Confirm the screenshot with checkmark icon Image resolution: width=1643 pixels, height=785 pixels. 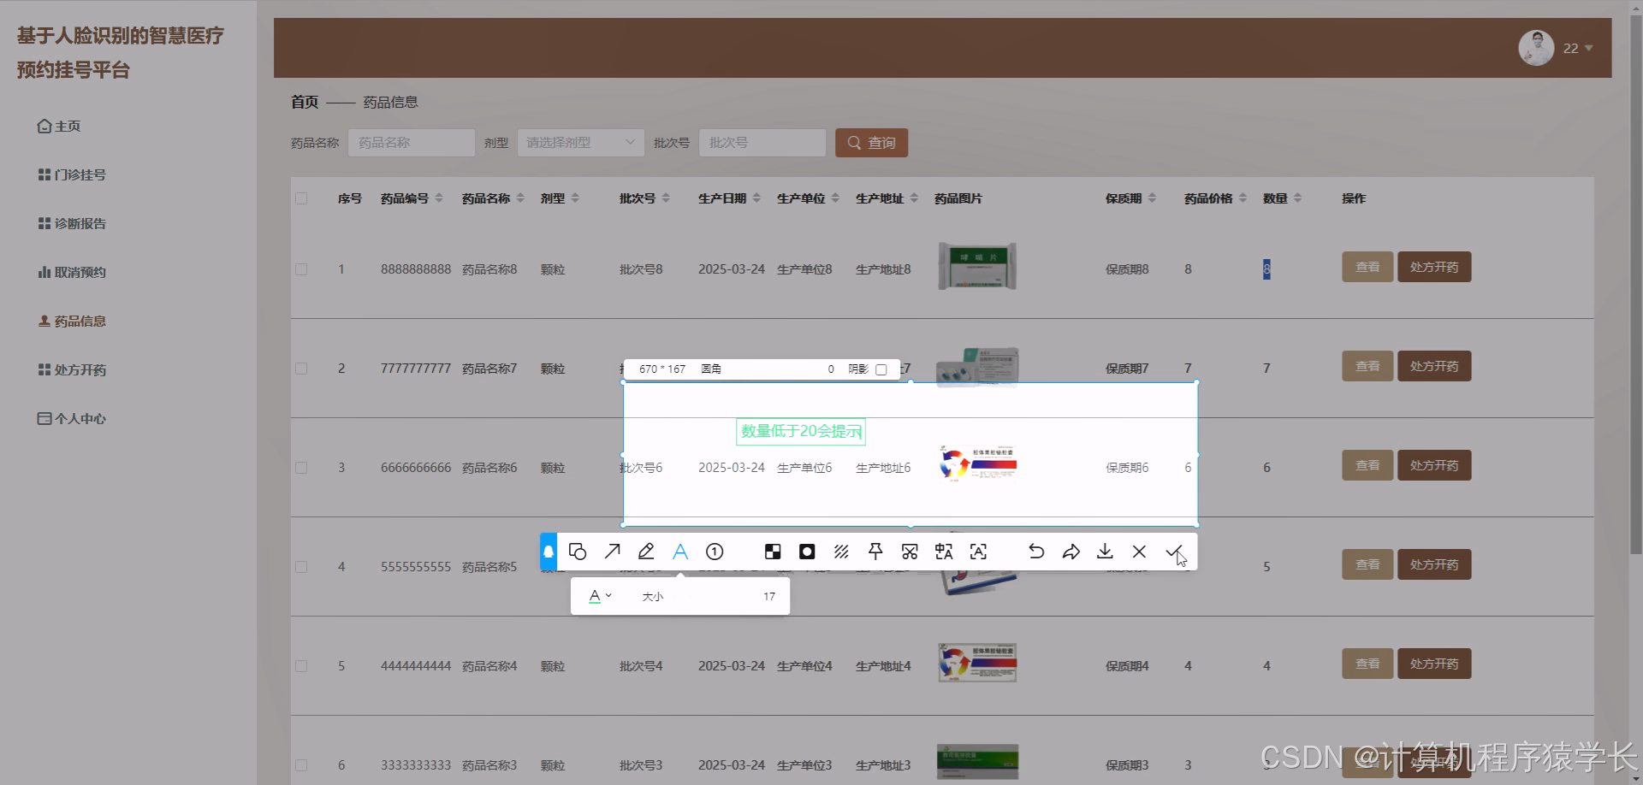(1173, 552)
